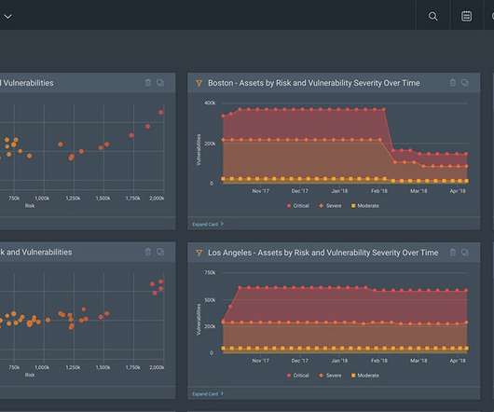494x412 pixels.
Task: Toggle Severe legend in Los Angeles chart
Action: pos(330,376)
